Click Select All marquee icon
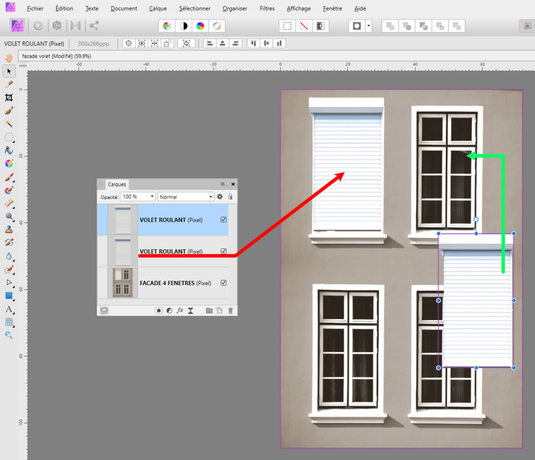Viewport: 535px width, 460px height. [x=287, y=26]
